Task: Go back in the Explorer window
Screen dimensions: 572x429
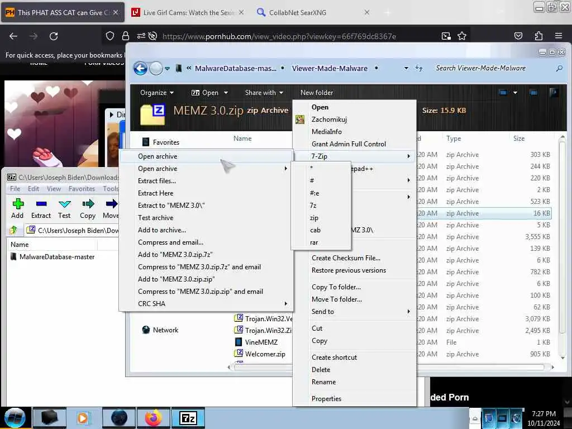Action: coord(140,68)
